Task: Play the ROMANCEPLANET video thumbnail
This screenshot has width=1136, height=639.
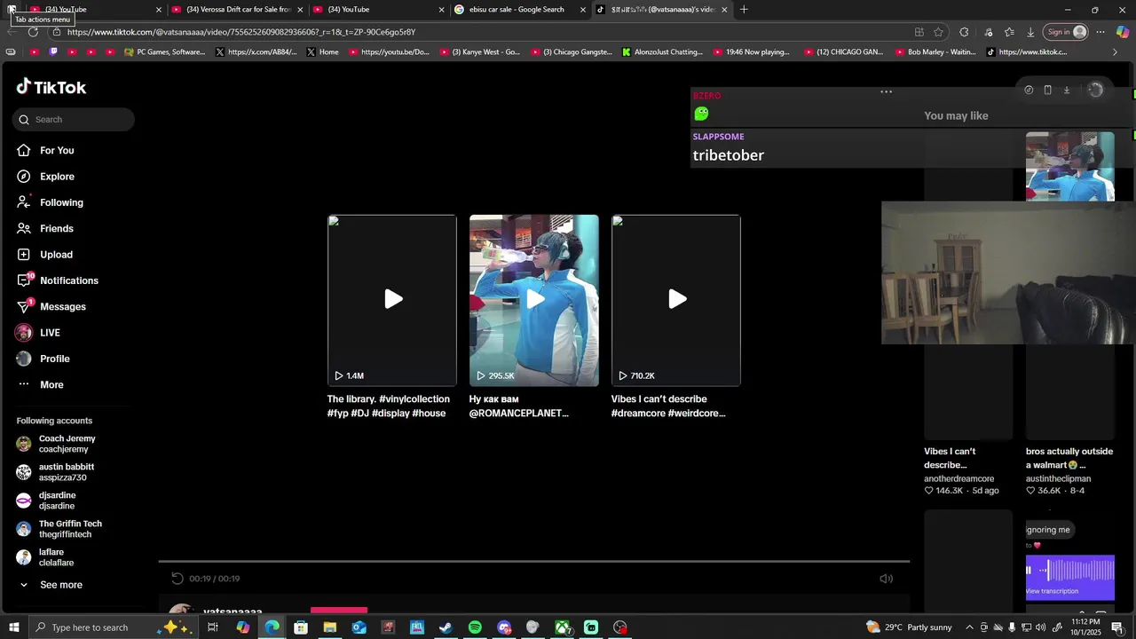Action: (534, 300)
